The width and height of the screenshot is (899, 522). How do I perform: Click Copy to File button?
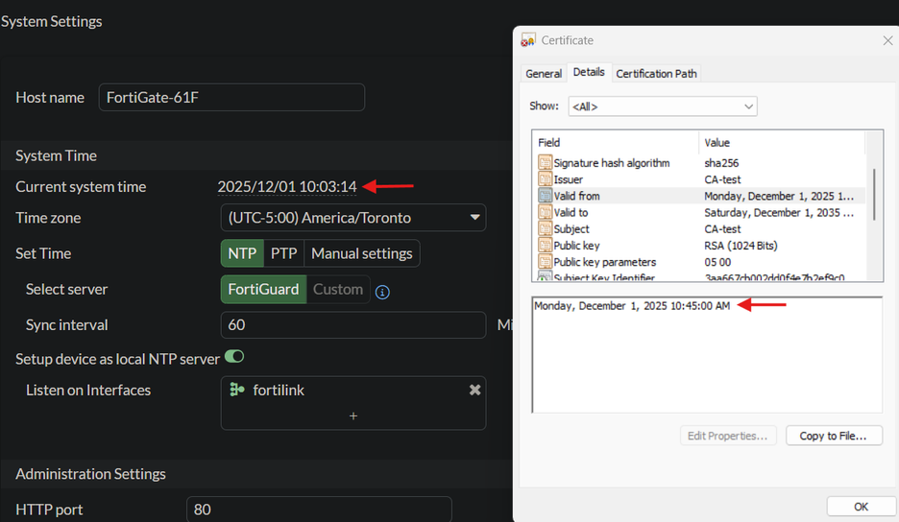pyautogui.click(x=834, y=436)
